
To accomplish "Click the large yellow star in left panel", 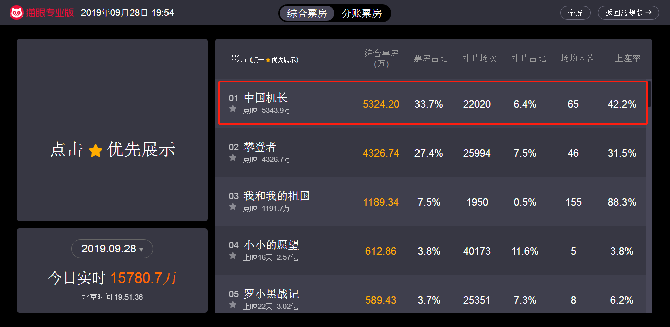I will (x=95, y=150).
